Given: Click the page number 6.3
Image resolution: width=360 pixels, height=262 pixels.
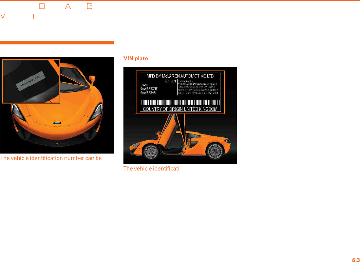Looking at the screenshot, I should tap(356, 260).
